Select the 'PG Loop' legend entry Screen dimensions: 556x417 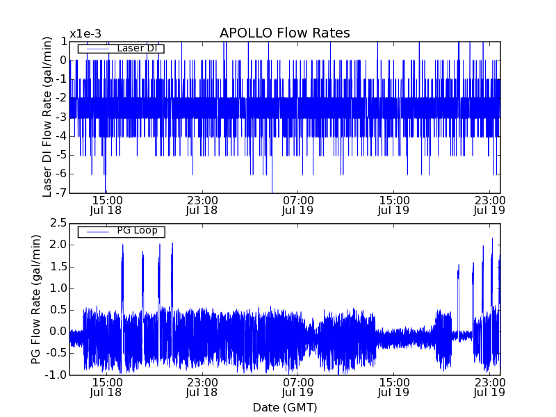tap(121, 231)
